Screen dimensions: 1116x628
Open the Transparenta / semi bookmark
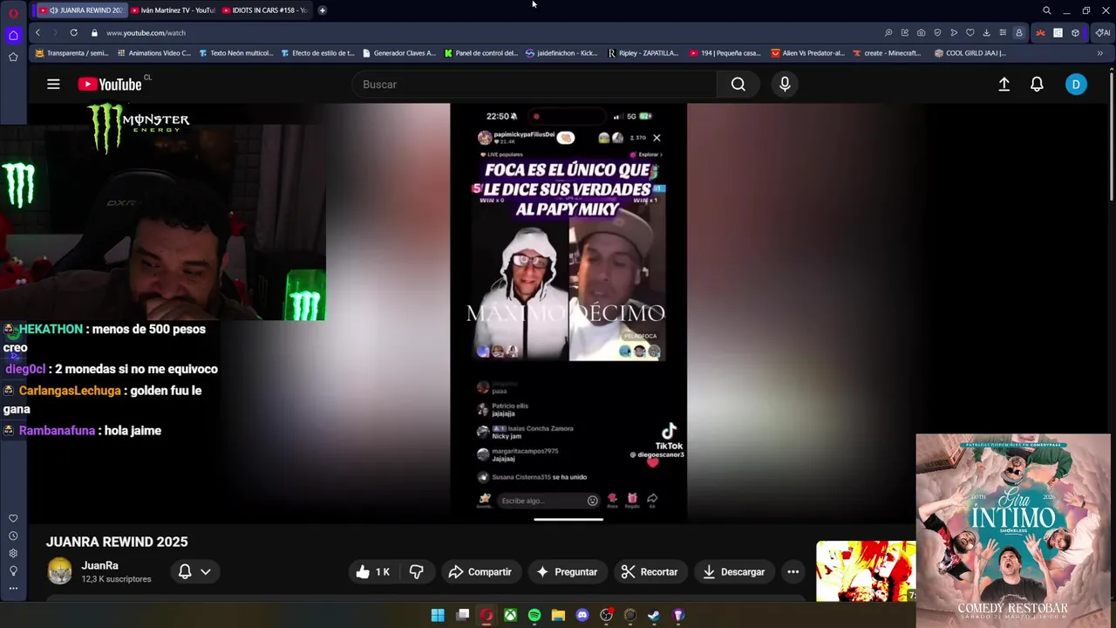click(72, 52)
